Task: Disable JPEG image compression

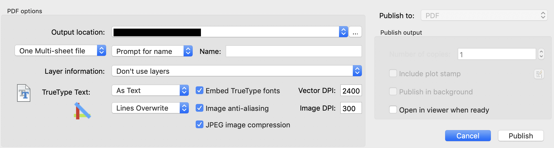Action: pyautogui.click(x=200, y=125)
